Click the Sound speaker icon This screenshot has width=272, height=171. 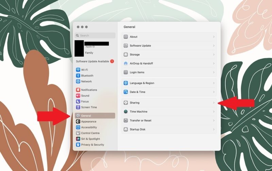78,96
